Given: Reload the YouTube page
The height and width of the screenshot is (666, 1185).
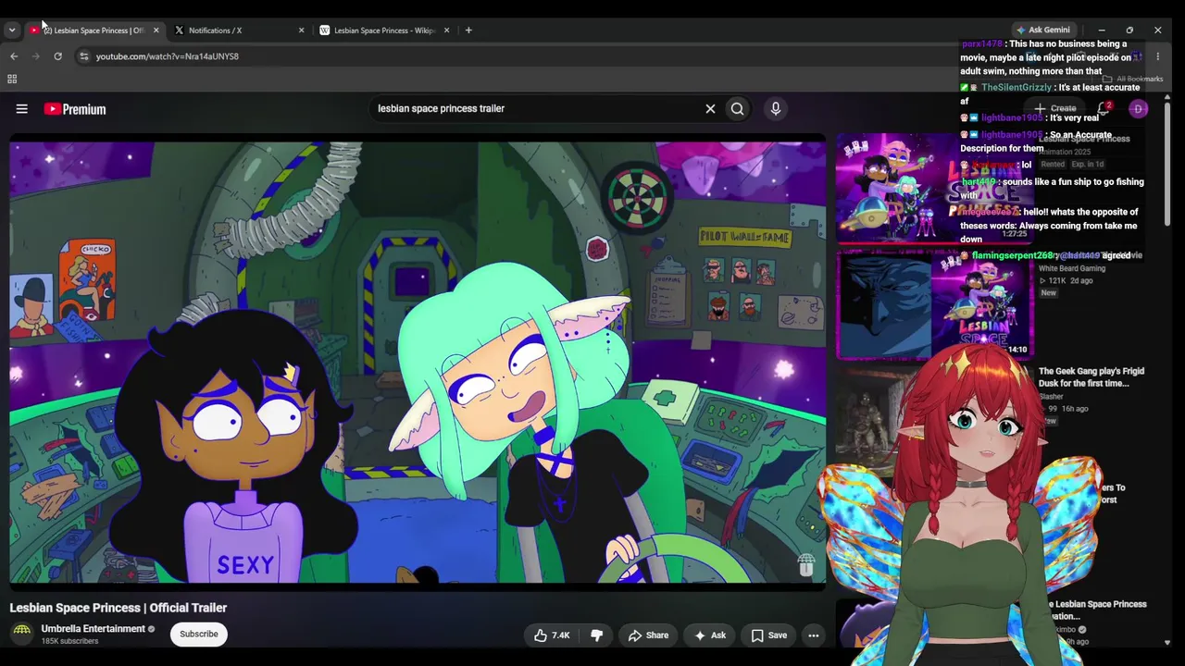Looking at the screenshot, I should tap(57, 56).
